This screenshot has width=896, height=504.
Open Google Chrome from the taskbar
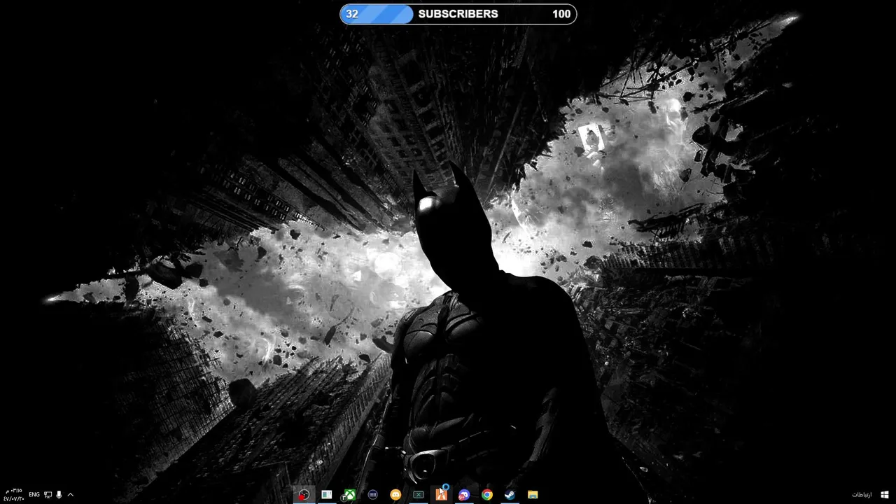point(487,495)
